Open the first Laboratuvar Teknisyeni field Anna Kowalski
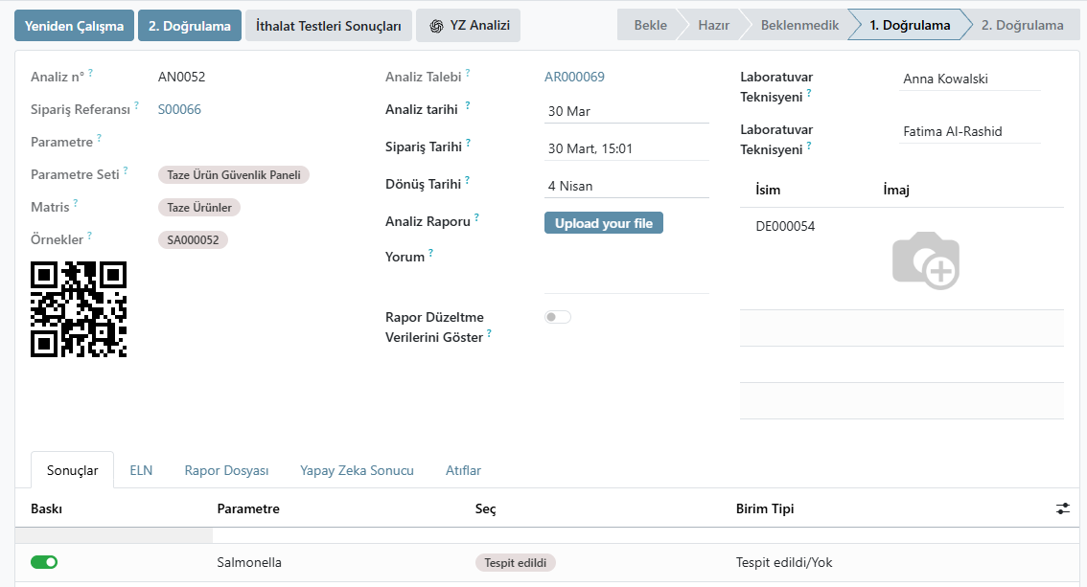Image resolution: width=1087 pixels, height=587 pixels. [970, 79]
